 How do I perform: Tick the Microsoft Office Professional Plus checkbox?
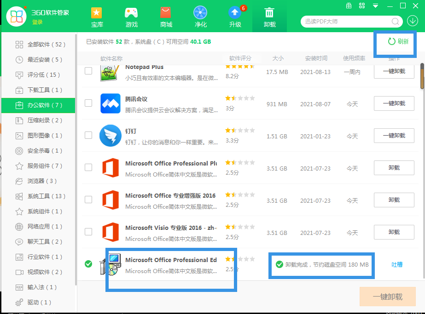88,167
